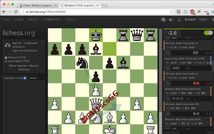This screenshot has height=134, width=214.
Task: Open the 8ctopus user menu
Action: coord(190,19)
